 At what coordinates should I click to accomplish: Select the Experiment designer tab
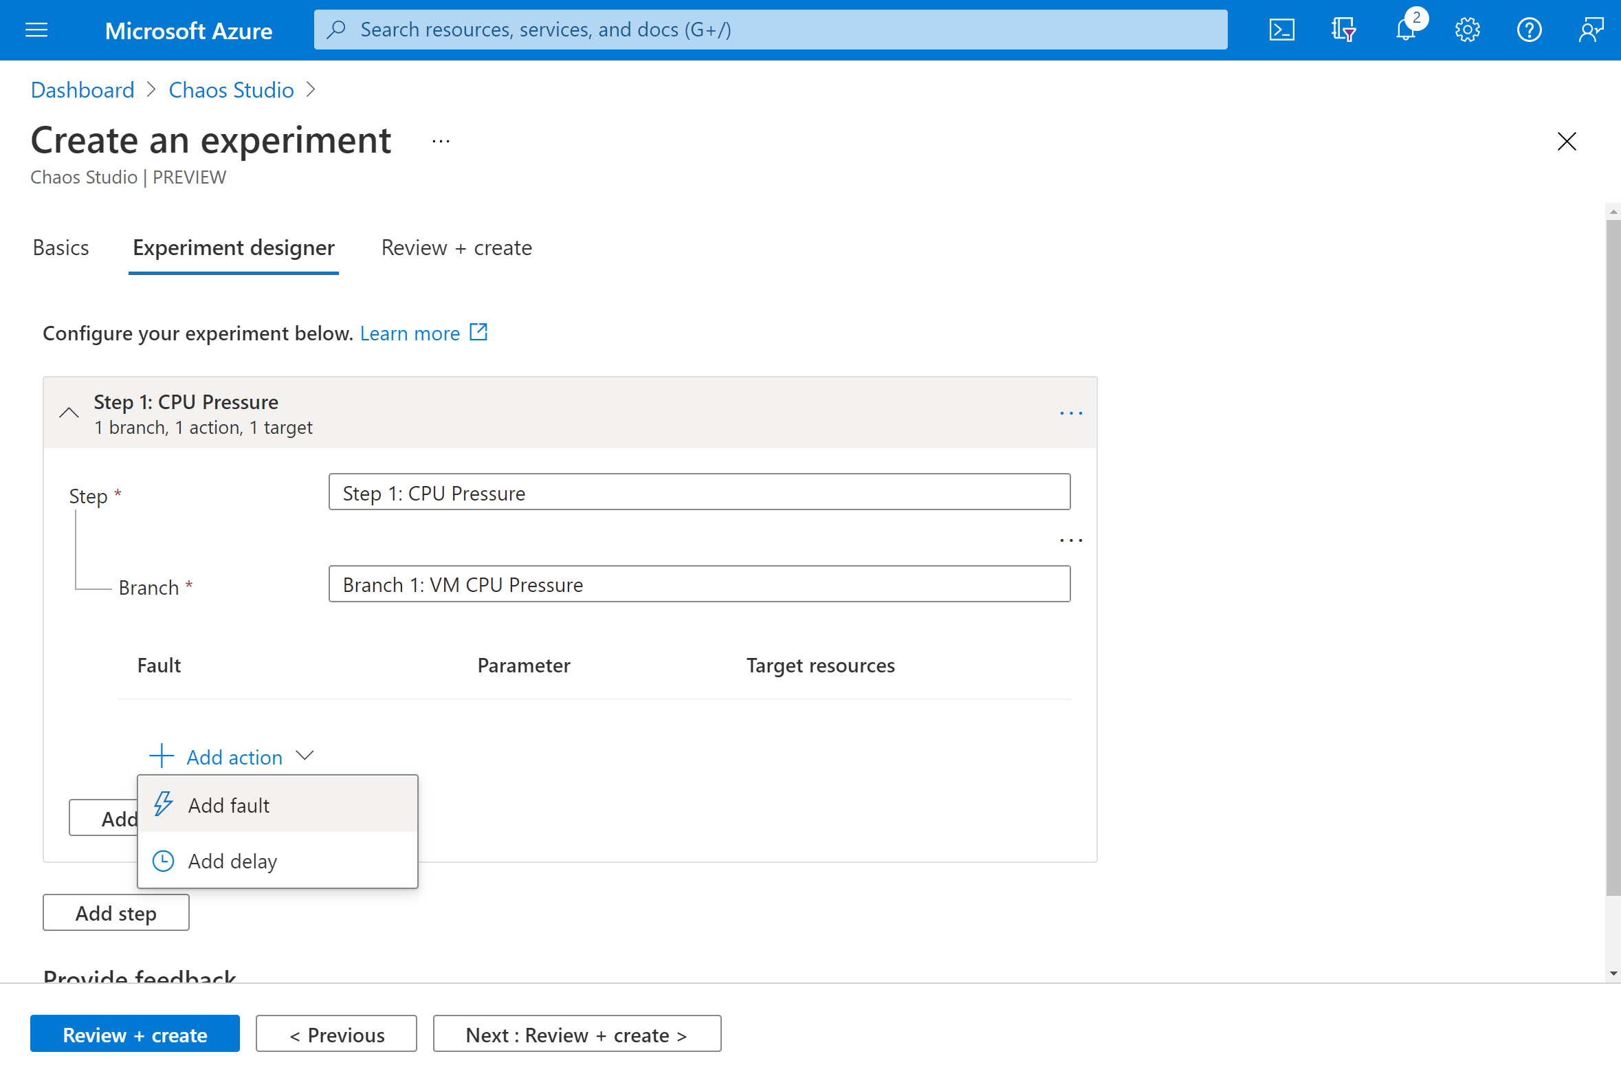point(233,248)
